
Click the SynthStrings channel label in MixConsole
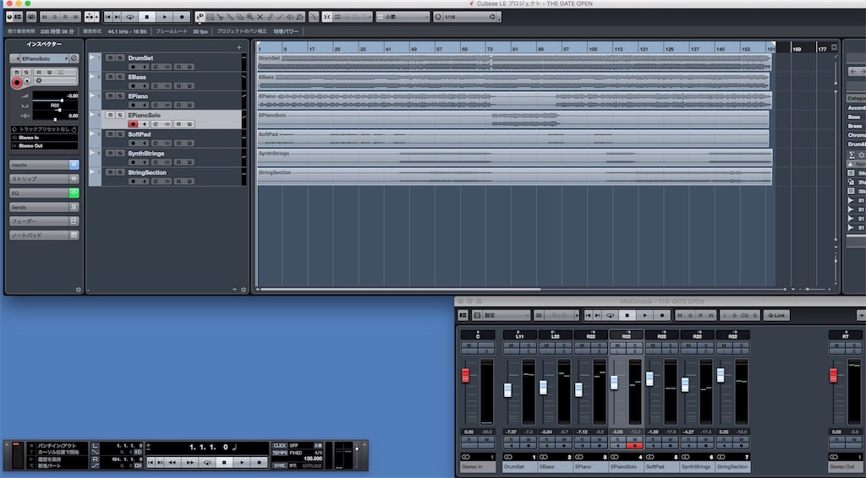coord(697,466)
